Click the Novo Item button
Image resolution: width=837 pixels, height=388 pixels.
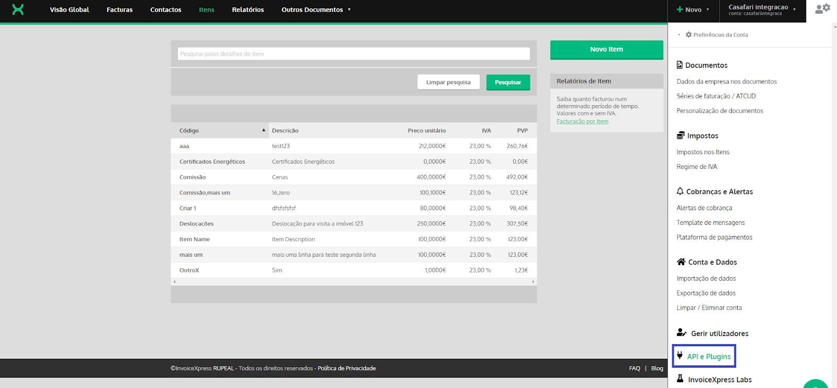pos(606,50)
